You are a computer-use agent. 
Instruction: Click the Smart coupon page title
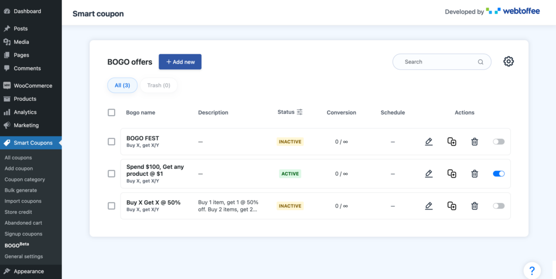click(98, 14)
